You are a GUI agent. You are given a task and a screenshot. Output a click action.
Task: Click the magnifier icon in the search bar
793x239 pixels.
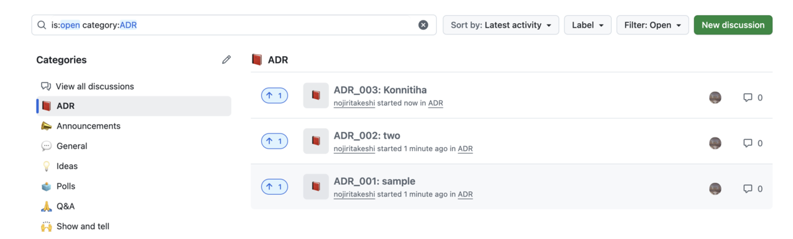[42, 25]
